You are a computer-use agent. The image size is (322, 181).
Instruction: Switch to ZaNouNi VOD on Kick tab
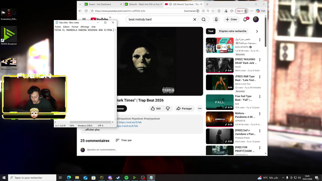144,4
